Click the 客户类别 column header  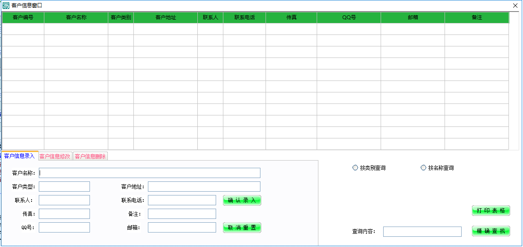pos(121,17)
